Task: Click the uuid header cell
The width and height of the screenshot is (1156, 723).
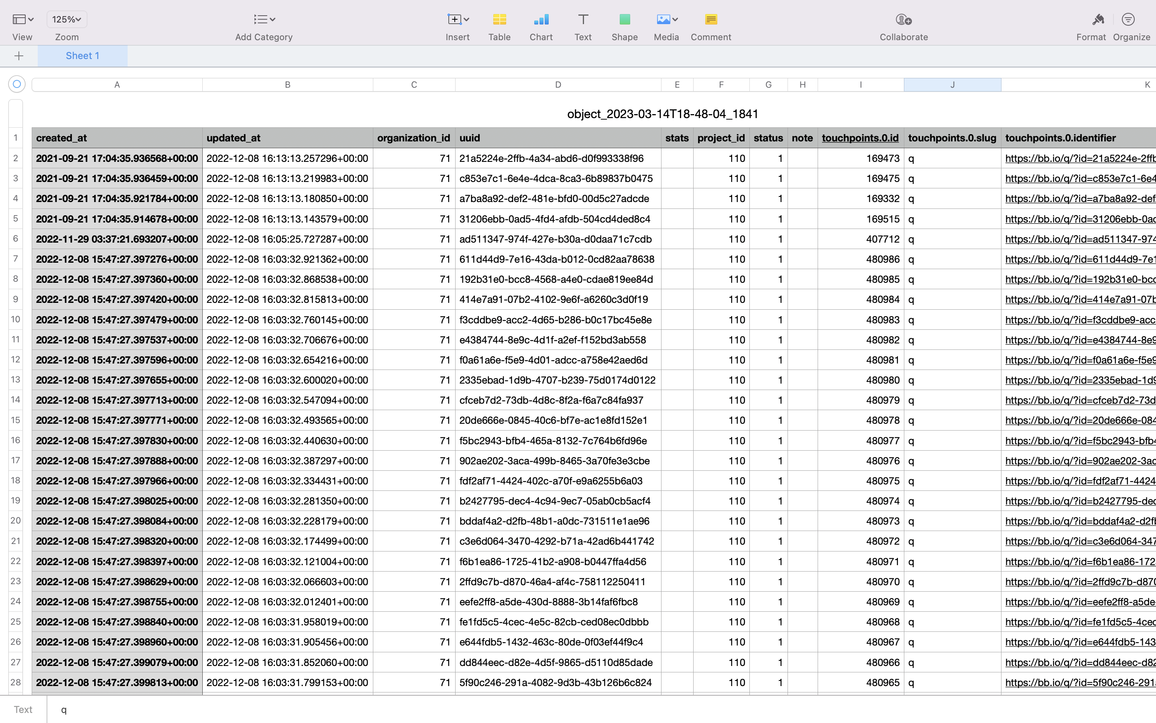Action: tap(558, 138)
